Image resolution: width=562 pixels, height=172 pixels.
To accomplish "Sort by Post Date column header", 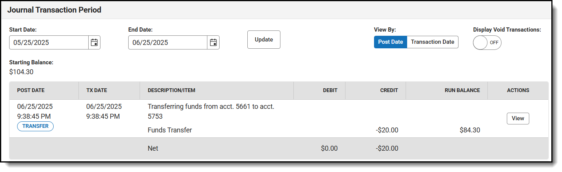I will [x=31, y=91].
